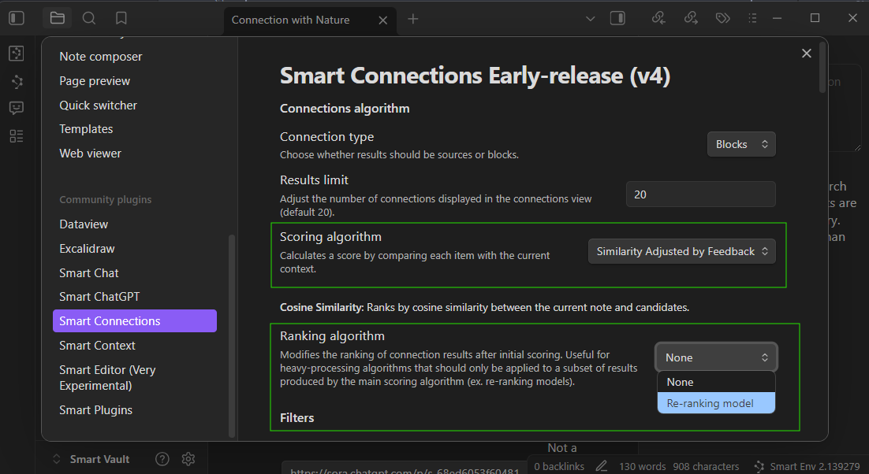The image size is (869, 474).
Task: Open Smart Context settings
Action: click(97, 345)
